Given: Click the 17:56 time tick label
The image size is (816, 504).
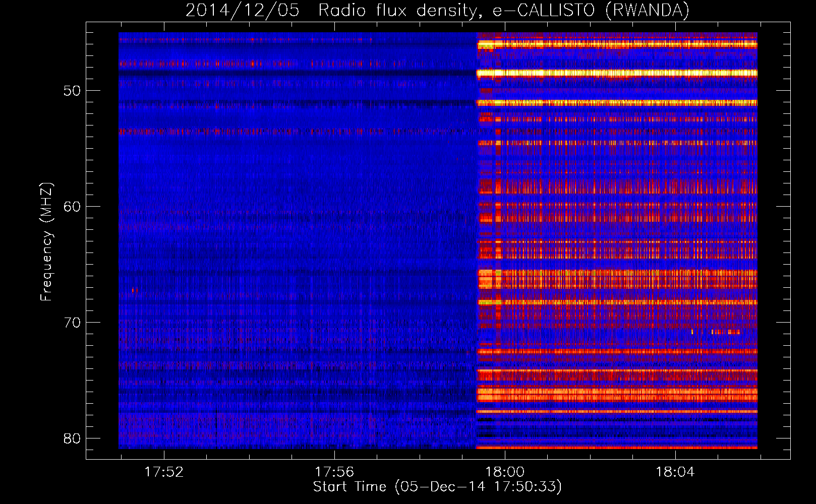Looking at the screenshot, I should (x=334, y=472).
